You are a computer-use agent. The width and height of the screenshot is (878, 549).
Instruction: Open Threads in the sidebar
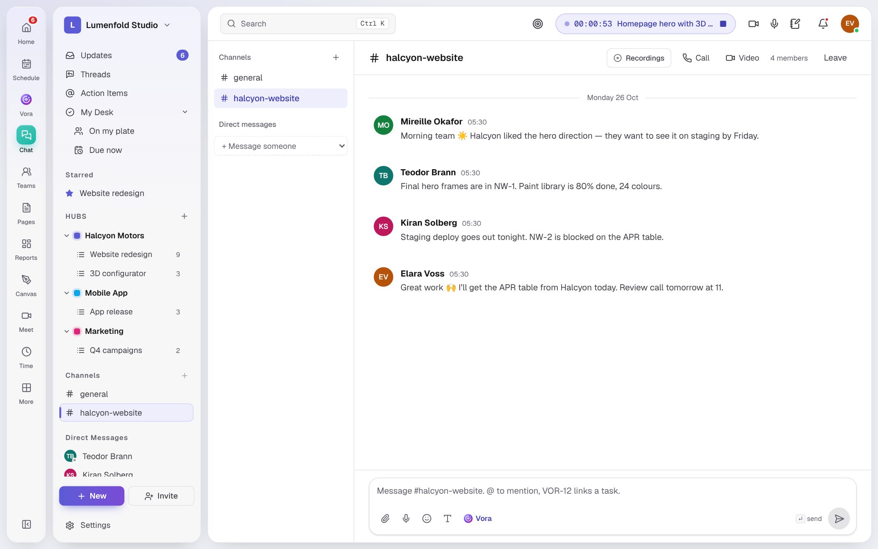tap(126, 74)
